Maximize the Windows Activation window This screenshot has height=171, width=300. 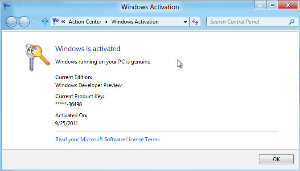click(272, 5)
